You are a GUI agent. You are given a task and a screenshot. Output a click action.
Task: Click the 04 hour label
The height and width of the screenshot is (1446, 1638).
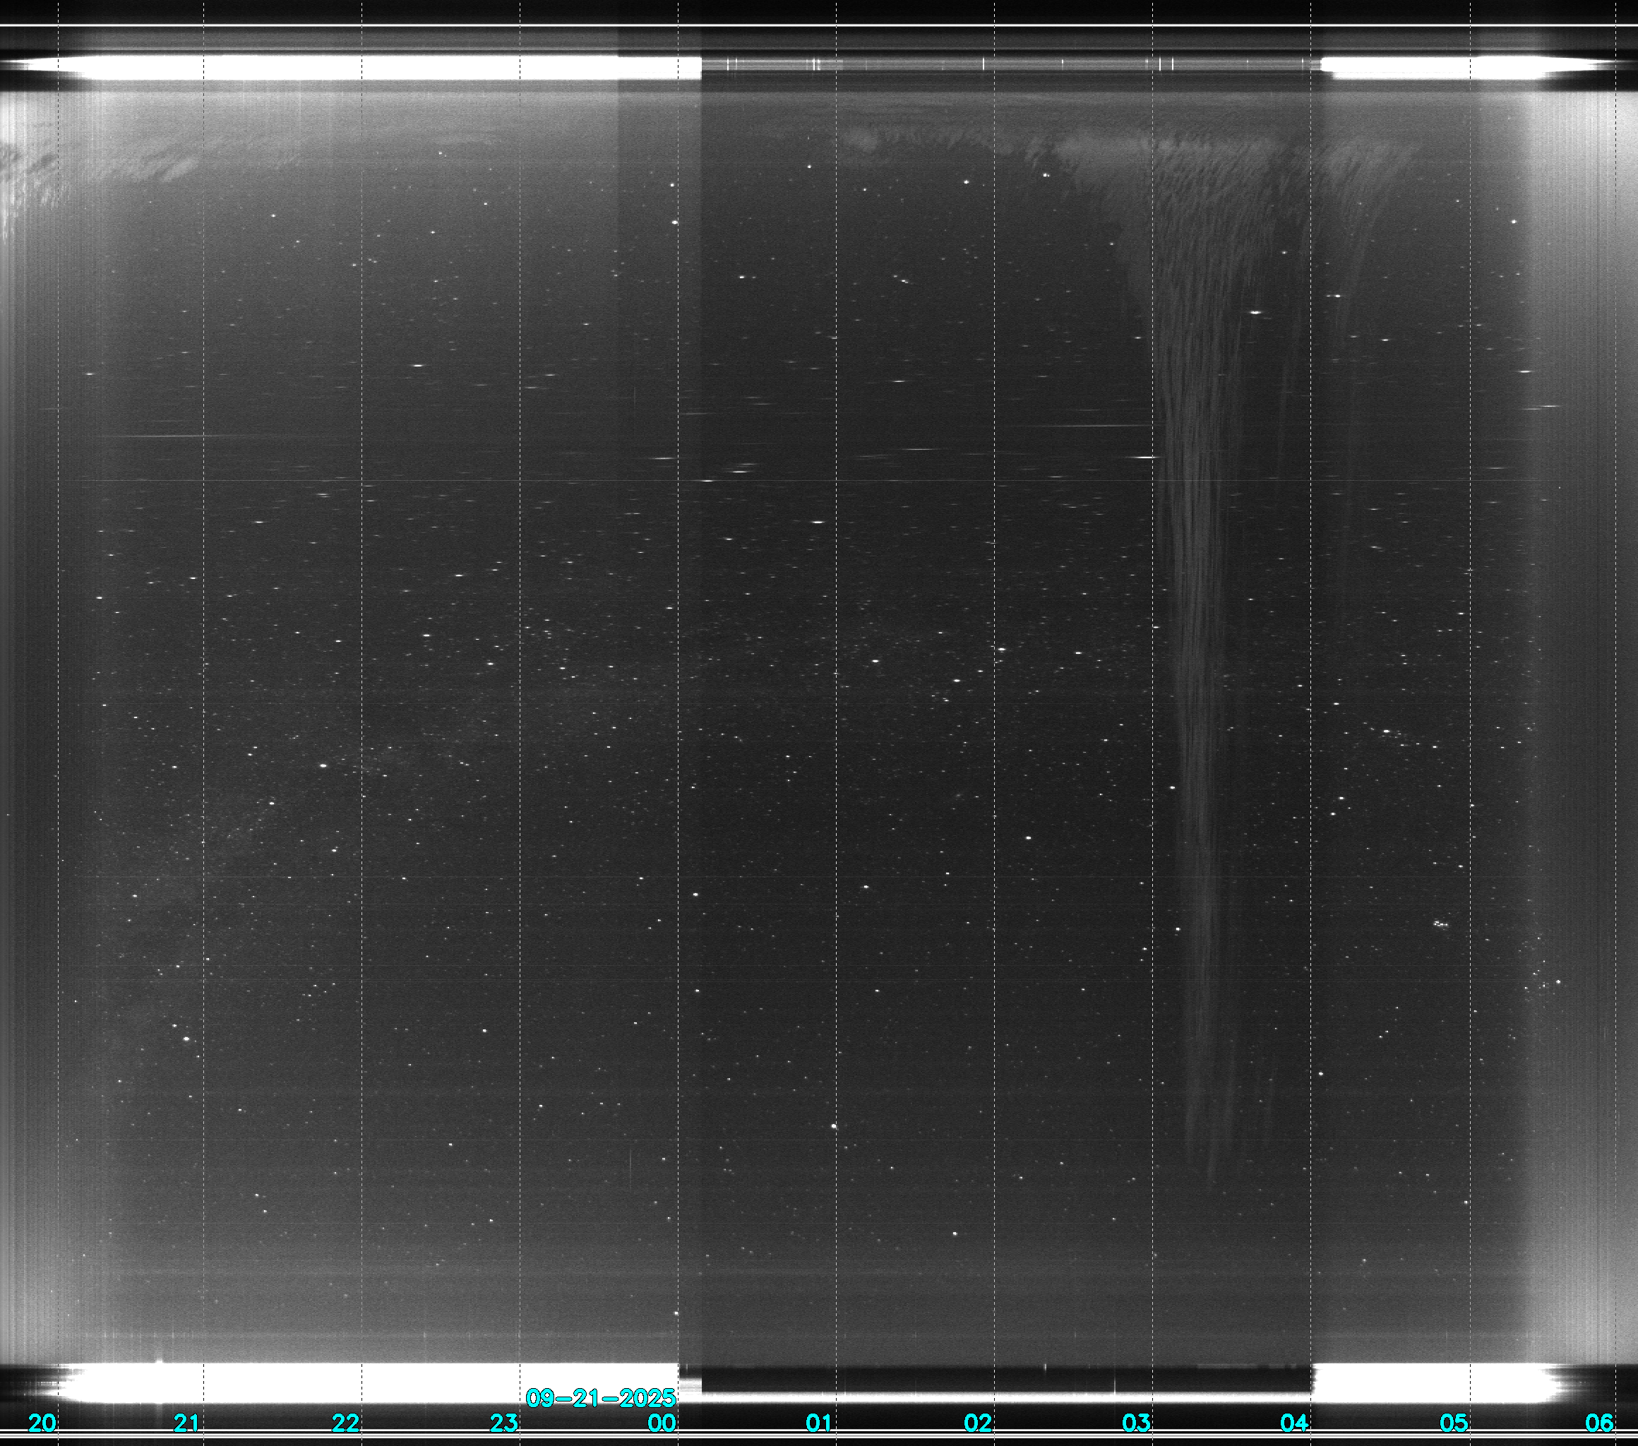pyautogui.click(x=1293, y=1423)
